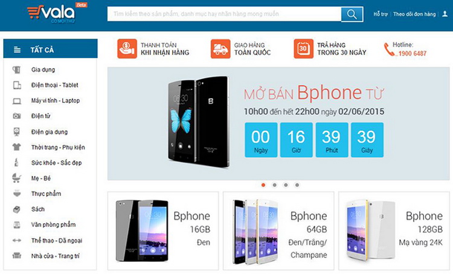
Task: Open the Bphone 128GB Mạ vàng 24K tile
Action: pos(394,231)
